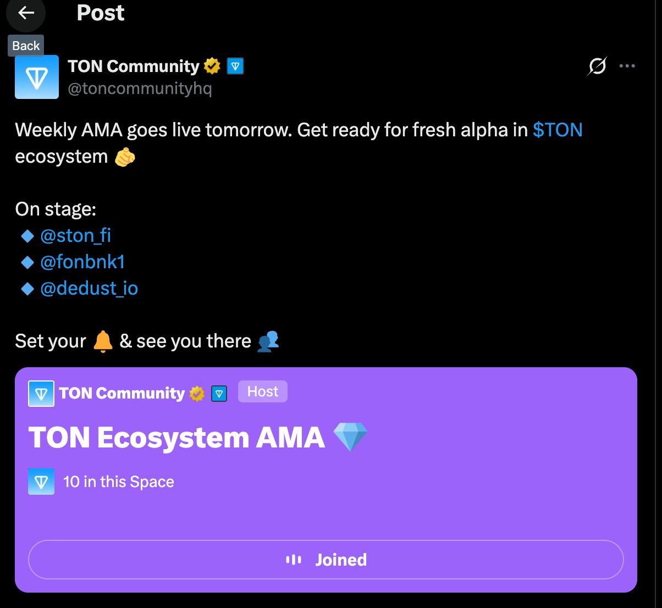Click the @toncommunityhq handle
Screen dimensions: 662x608
140,89
